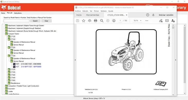Select the CT225 tree node
Screen dimensions: 188x100
pos(13,47)
